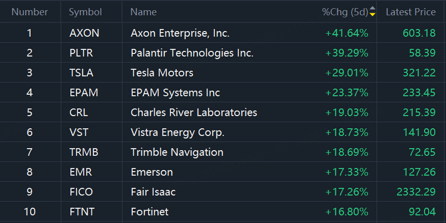Click Tesla Motors name
Image resolution: width=446 pixels, height=223 pixels.
[162, 73]
